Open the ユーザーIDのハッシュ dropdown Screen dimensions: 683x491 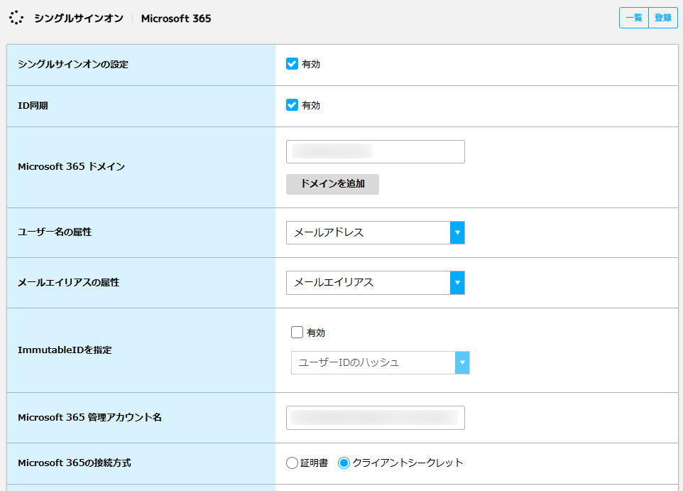pos(381,363)
